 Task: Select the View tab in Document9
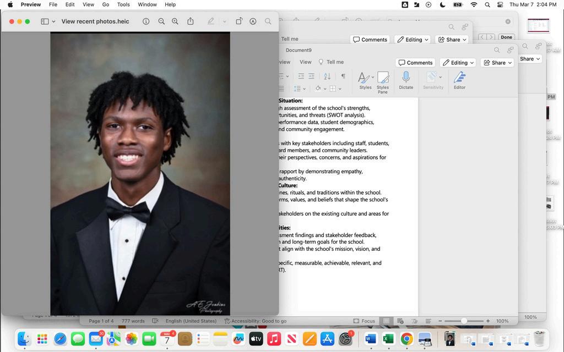pos(305,62)
